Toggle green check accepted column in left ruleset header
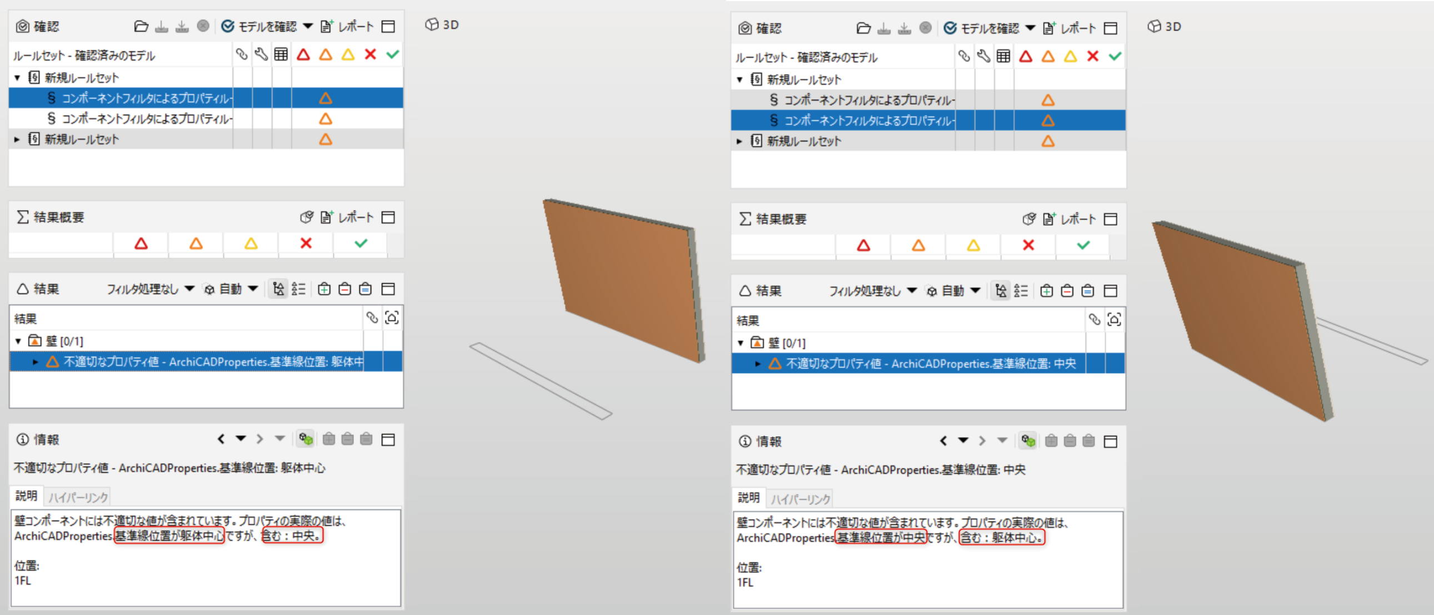Screen dimensions: 1434x615 click(x=392, y=54)
